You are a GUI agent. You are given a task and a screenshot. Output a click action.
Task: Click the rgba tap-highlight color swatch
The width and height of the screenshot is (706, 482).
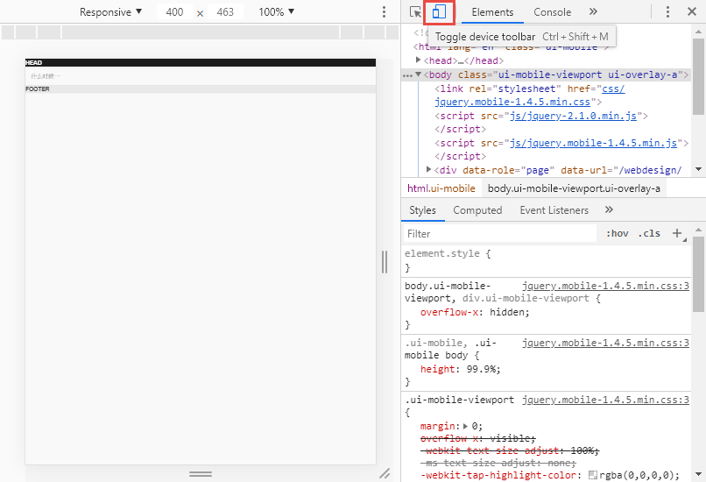(x=593, y=475)
